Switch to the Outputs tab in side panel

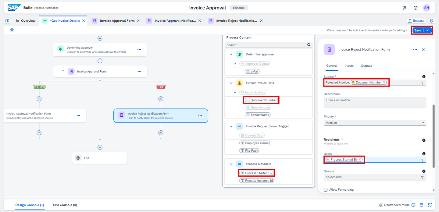(366, 66)
